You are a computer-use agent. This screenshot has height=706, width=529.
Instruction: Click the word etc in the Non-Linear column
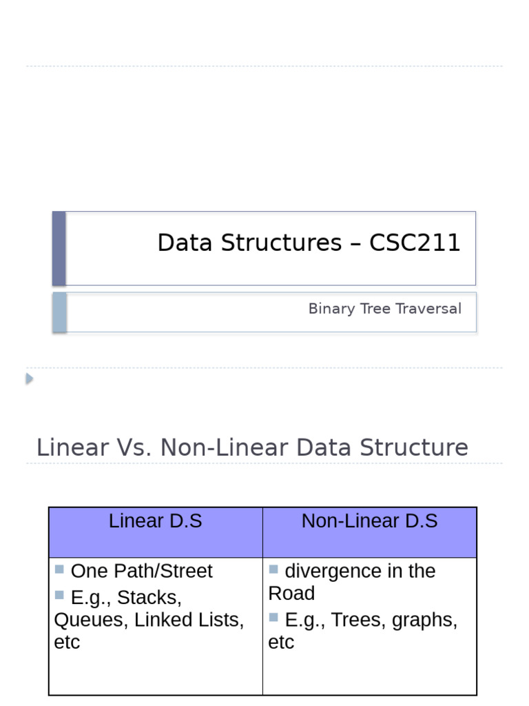tap(281, 643)
